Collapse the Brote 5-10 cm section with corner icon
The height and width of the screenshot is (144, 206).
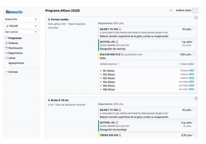pyautogui.click(x=196, y=98)
